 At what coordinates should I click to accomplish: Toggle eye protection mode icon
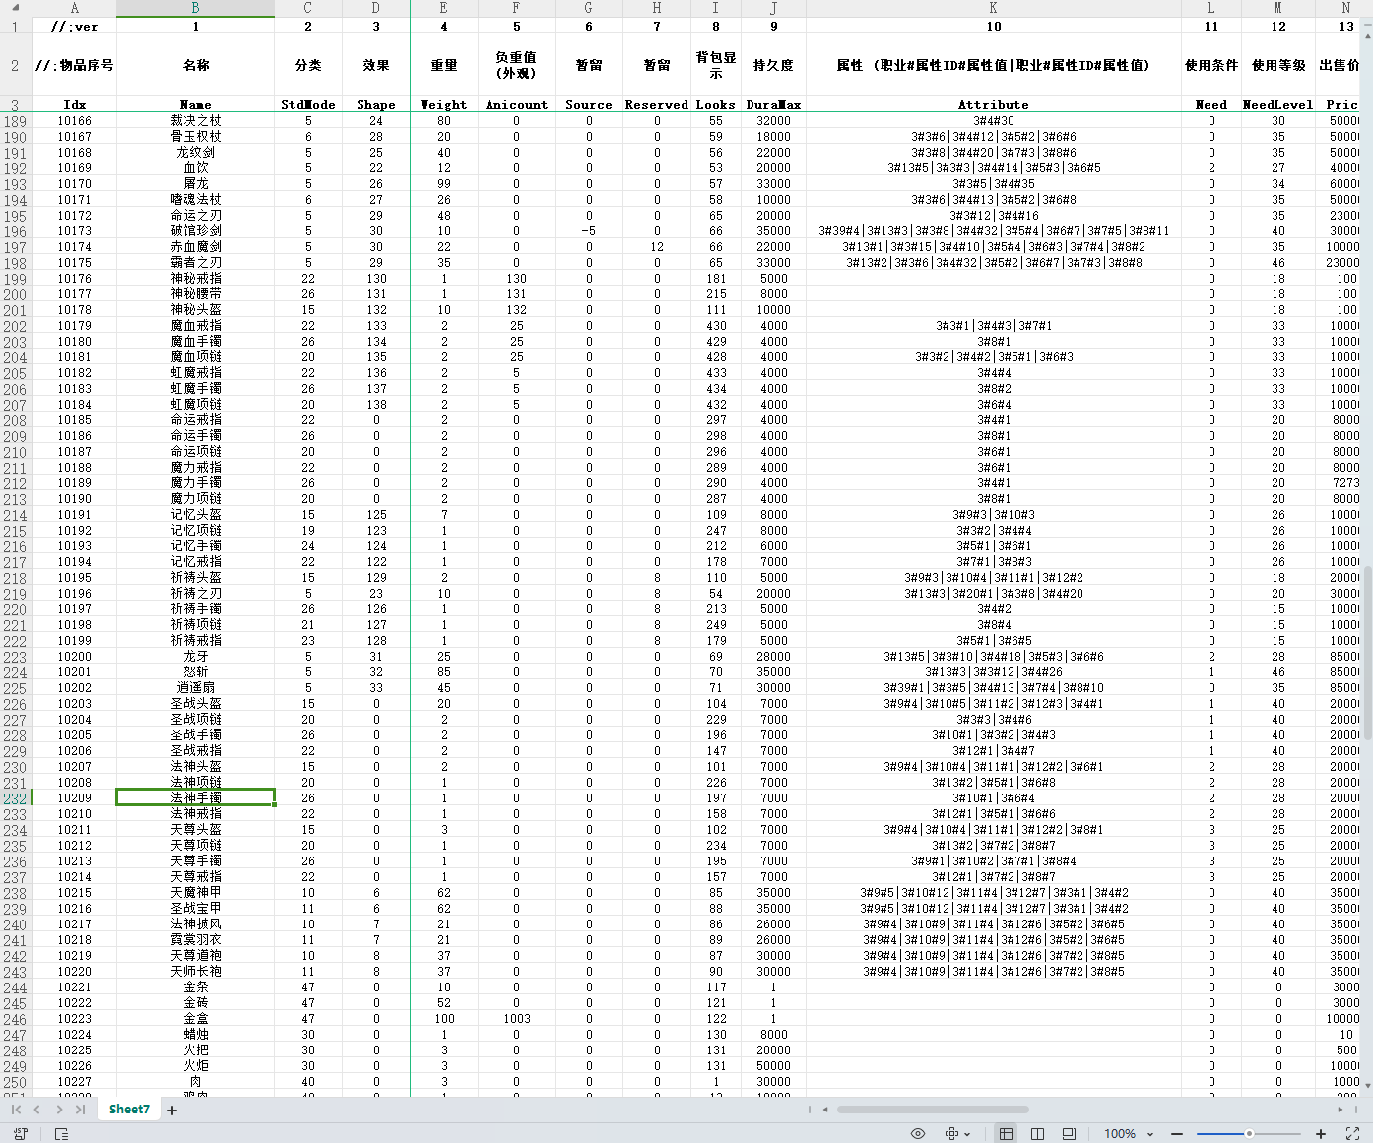(x=918, y=1134)
